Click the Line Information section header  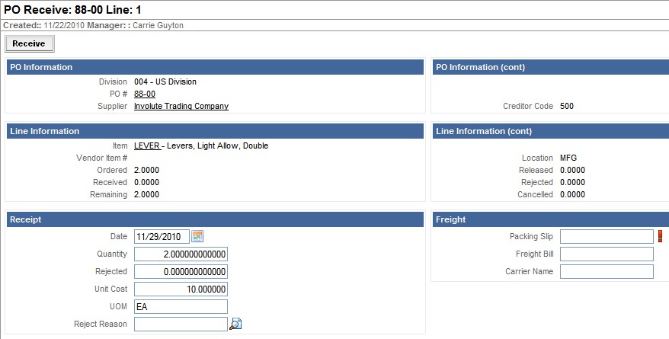coord(214,131)
